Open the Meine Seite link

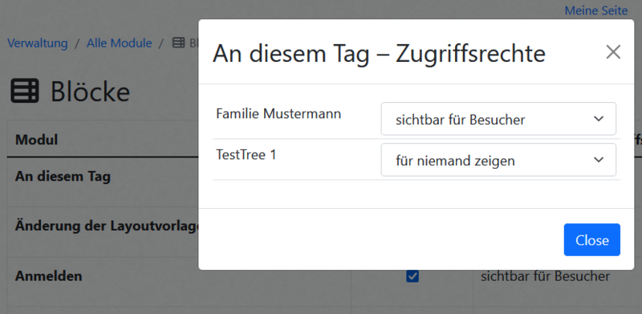coord(595,10)
